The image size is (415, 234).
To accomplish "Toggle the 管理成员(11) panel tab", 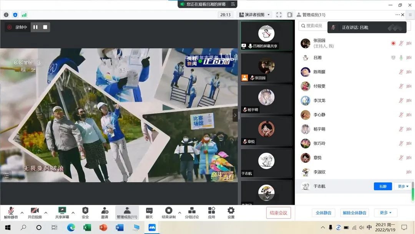I will [127, 212].
